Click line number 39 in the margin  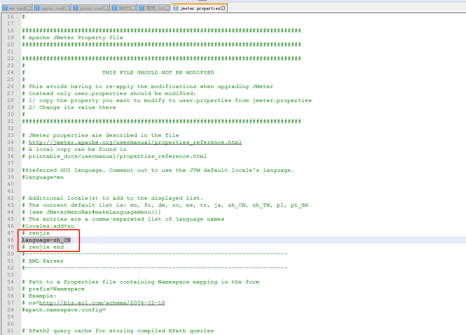tap(10, 177)
